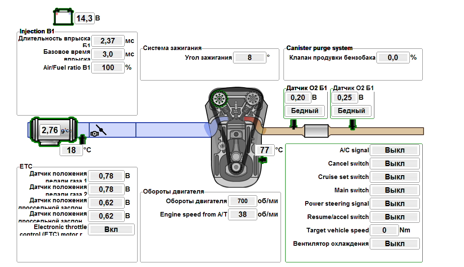Image resolution: width=464 pixels, height=267 pixels.
Task: Select the Air/Fuel ratio B1 value 100
Action: point(108,68)
